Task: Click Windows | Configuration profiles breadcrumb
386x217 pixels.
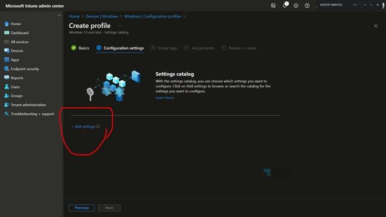Action: 153,16
